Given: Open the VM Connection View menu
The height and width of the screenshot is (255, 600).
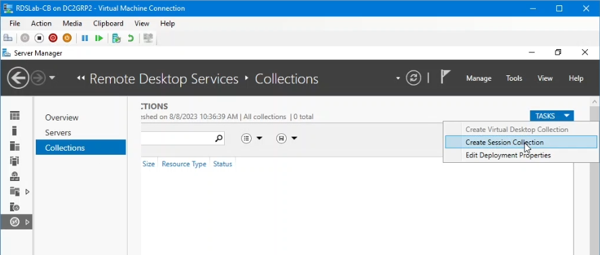Looking at the screenshot, I should tap(142, 24).
